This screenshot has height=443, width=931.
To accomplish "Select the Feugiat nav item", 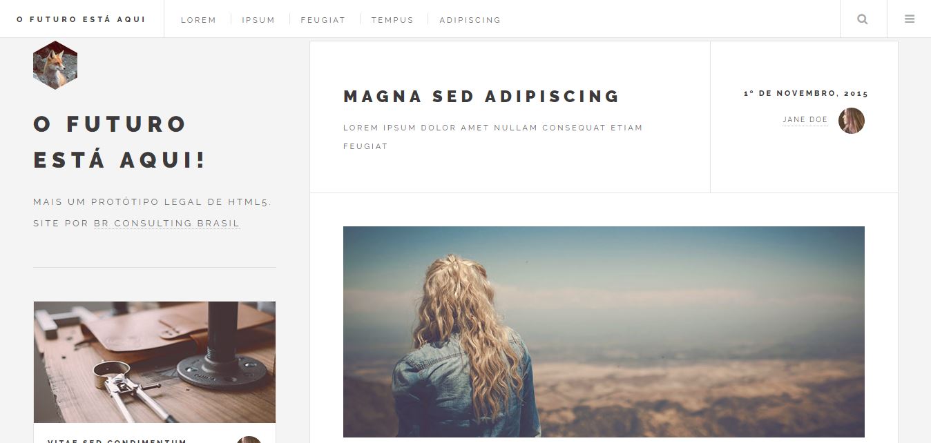I will 323,20.
